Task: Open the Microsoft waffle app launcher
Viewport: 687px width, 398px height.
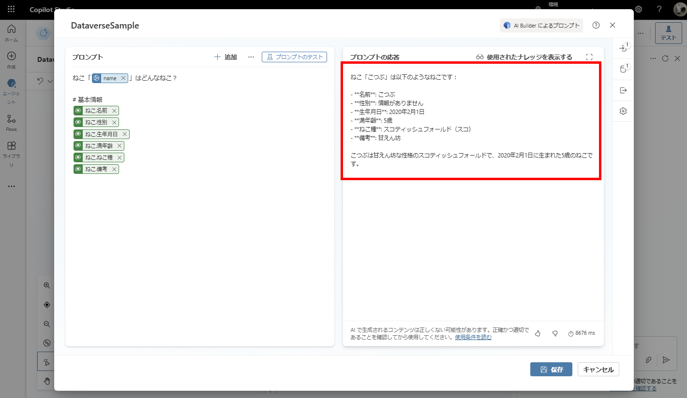Action: 11,9
